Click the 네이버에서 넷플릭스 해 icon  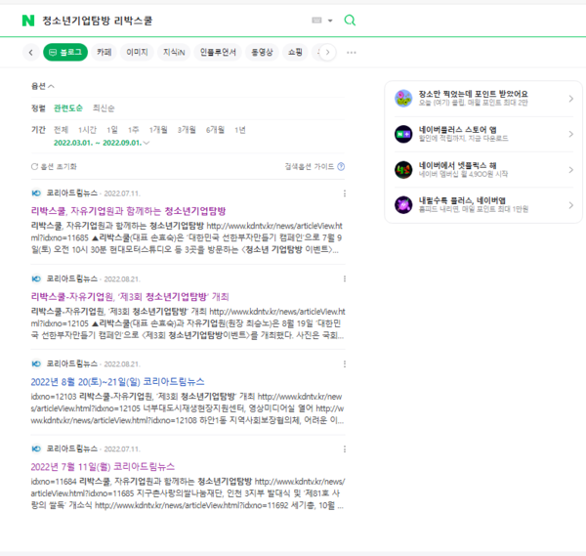pos(403,170)
